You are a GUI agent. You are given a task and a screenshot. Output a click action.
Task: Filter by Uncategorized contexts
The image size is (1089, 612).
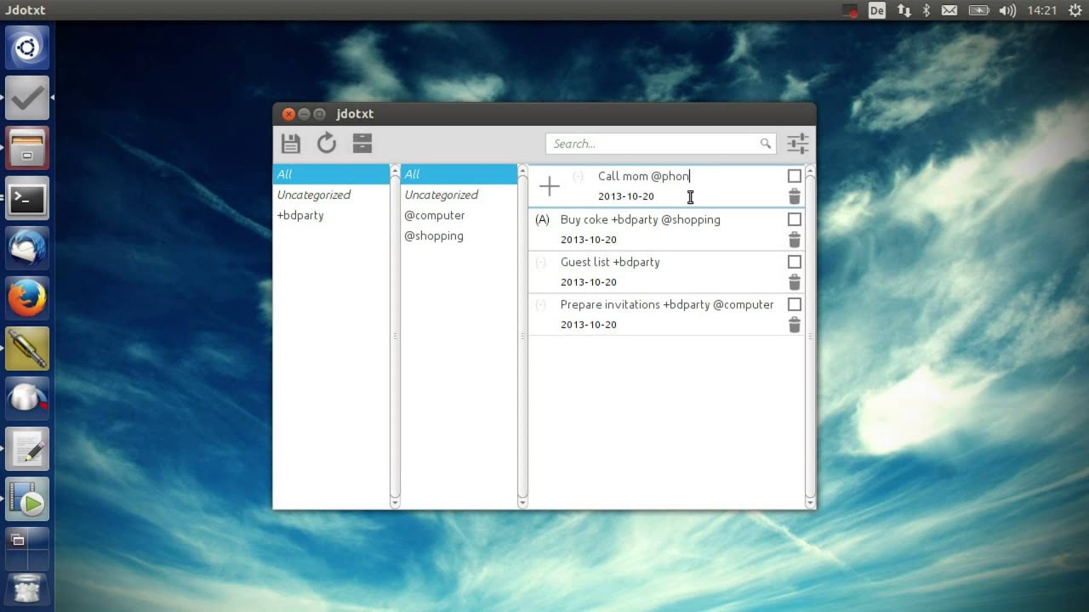tap(459, 195)
